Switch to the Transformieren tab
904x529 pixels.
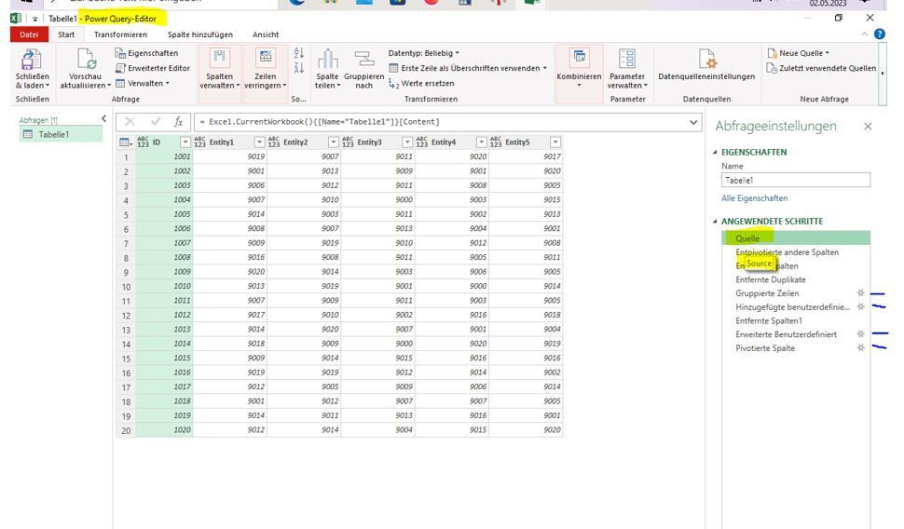point(120,34)
